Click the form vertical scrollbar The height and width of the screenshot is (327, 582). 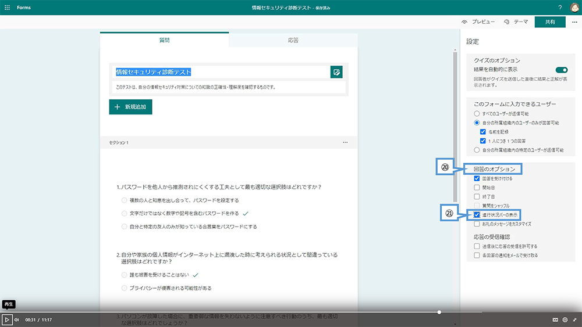click(455, 126)
